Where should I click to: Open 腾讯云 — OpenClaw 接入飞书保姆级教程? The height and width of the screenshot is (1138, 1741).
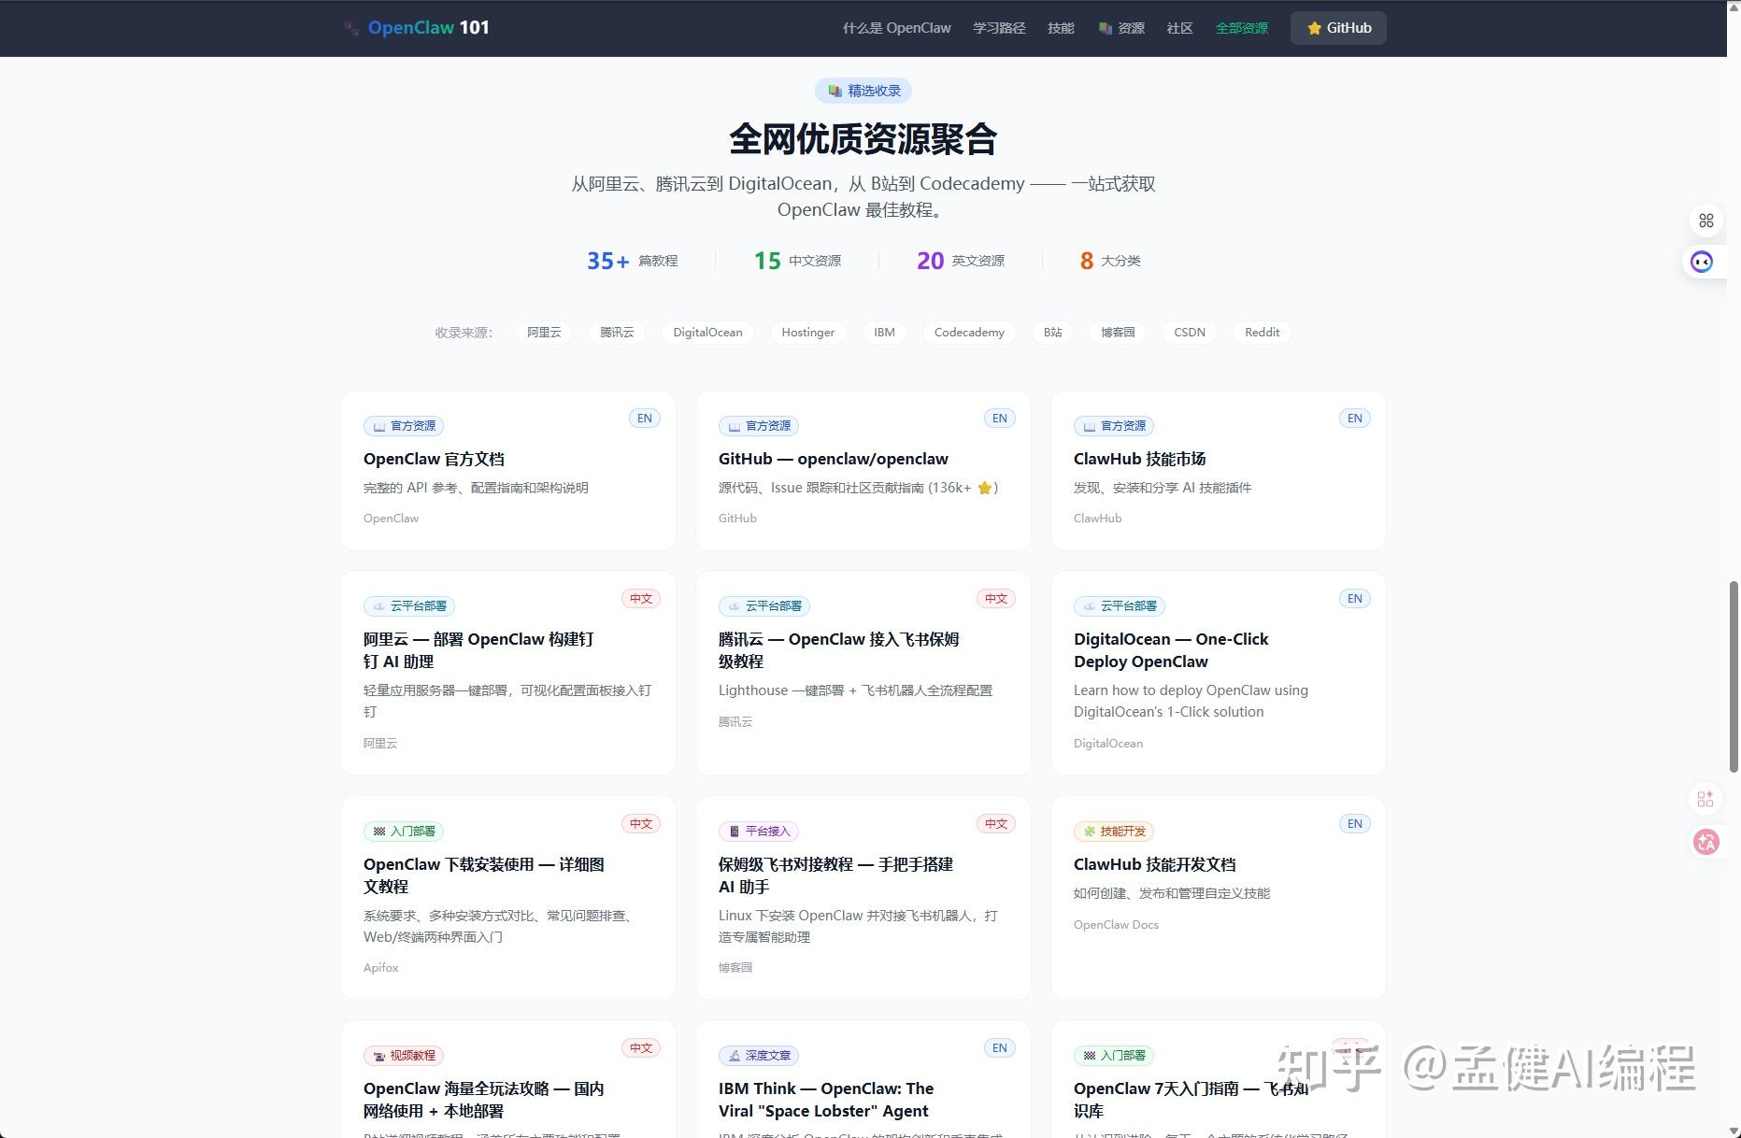tap(863, 674)
